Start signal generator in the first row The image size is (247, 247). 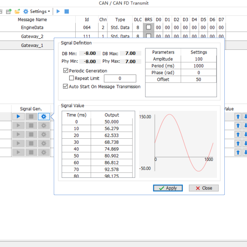click(x=18, y=117)
